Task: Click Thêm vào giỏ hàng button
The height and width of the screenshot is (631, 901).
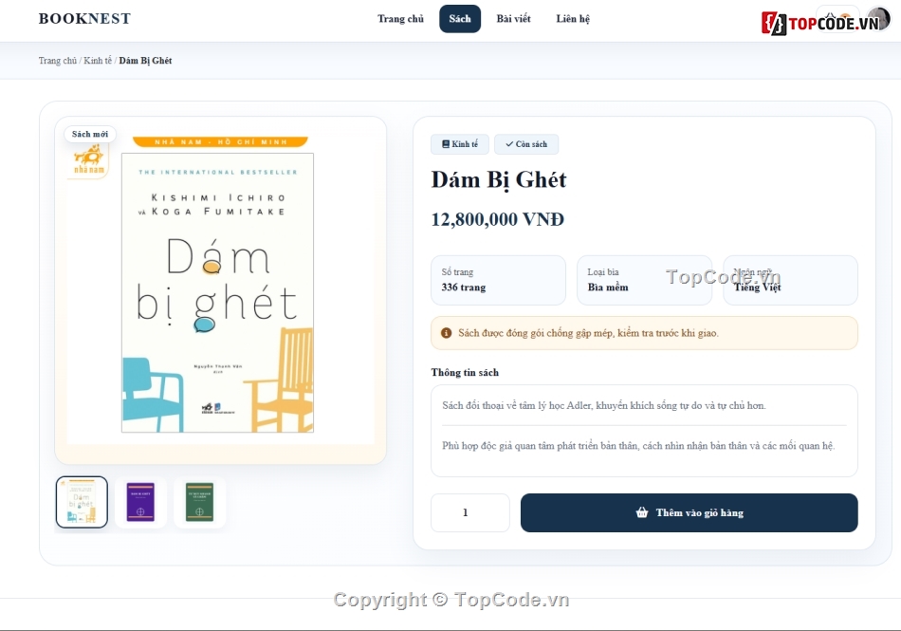Action: (x=689, y=512)
